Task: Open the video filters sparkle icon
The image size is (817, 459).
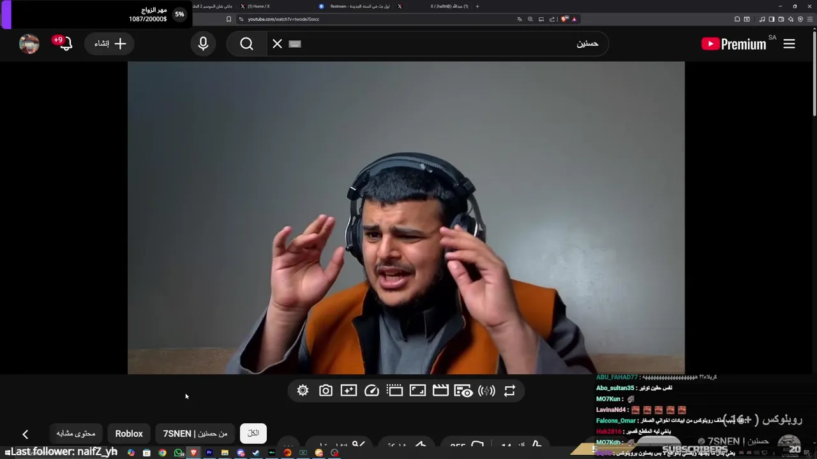Action: (349, 391)
